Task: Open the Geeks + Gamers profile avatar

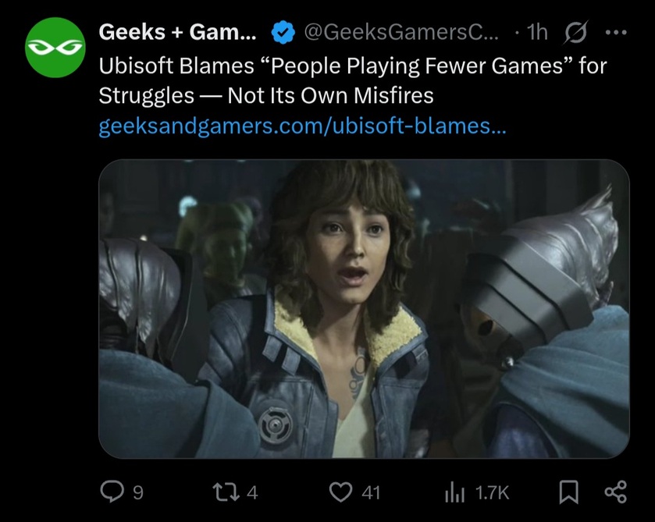Action: point(55,48)
